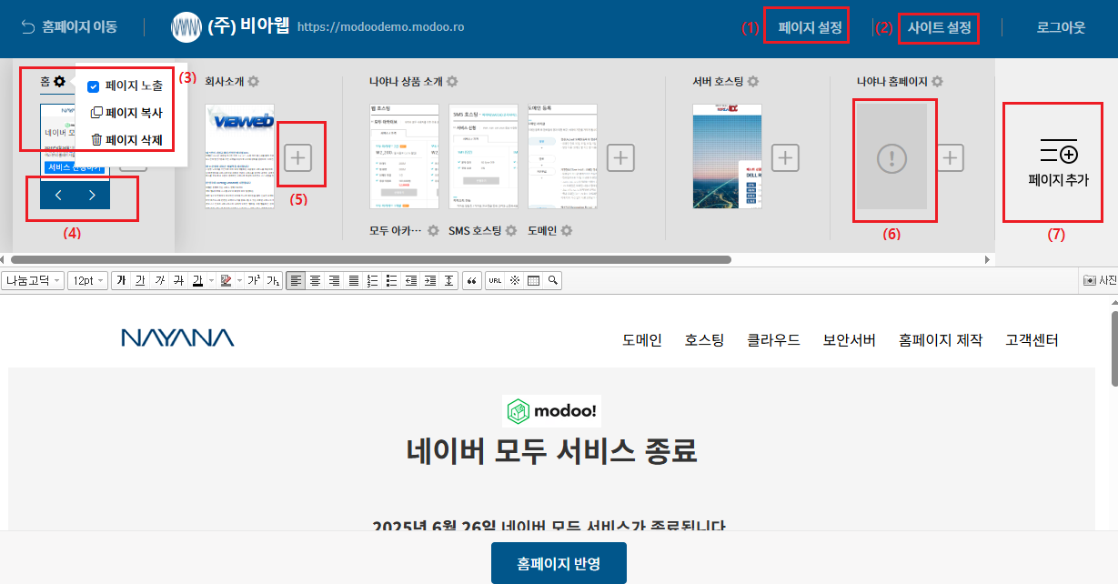Open the gear settings for 서버 호스팅

pyautogui.click(x=753, y=82)
